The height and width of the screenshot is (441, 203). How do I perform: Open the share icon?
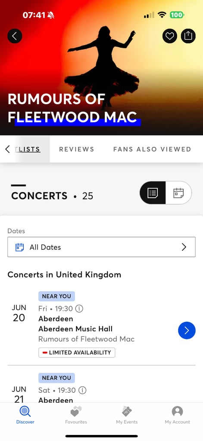pyautogui.click(x=188, y=36)
